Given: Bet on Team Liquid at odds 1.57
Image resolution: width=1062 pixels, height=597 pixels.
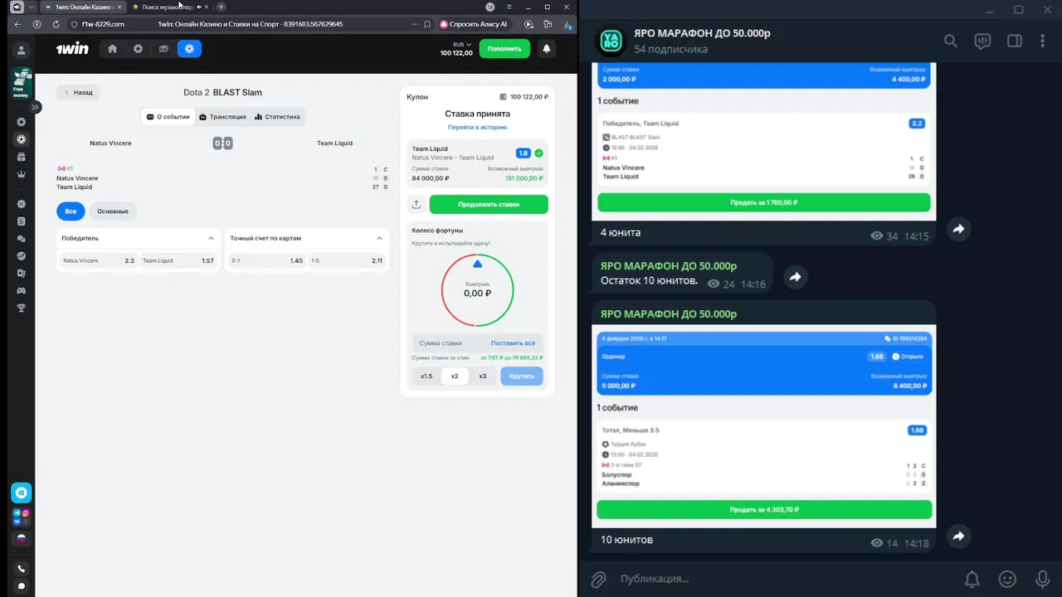Looking at the screenshot, I should coord(178,260).
